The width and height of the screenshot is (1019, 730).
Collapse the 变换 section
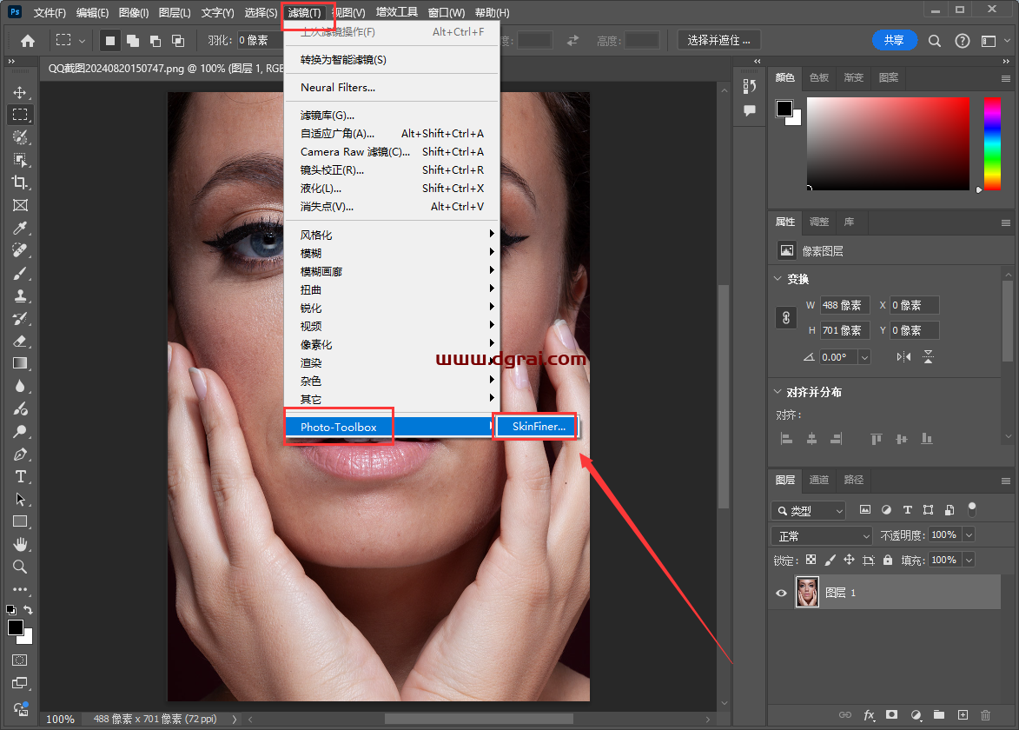coord(777,278)
